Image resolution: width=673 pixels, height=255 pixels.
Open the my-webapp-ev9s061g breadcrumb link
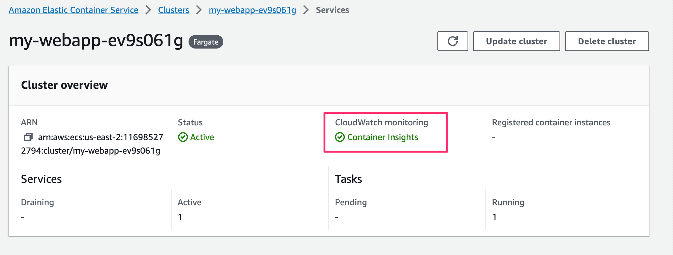[x=252, y=10]
